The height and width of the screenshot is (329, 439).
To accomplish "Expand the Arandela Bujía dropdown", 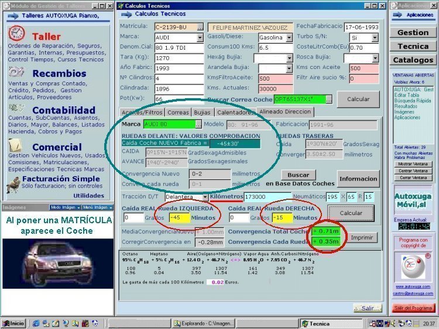I will pyautogui.click(x=290, y=68).
